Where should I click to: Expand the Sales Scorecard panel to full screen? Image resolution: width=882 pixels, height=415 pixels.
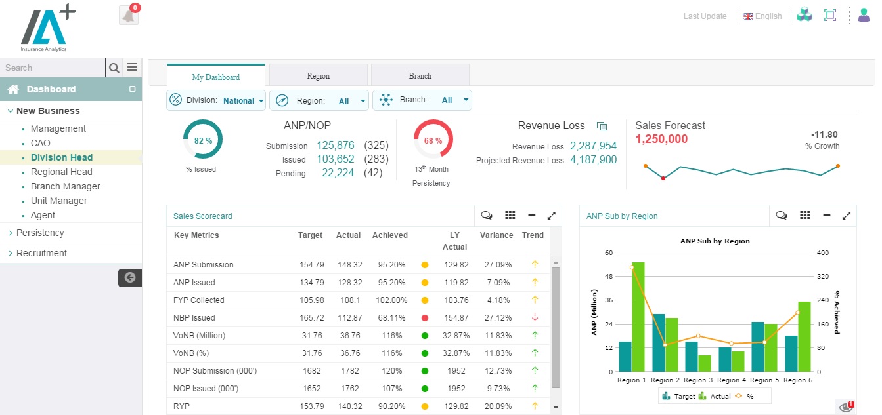552,215
